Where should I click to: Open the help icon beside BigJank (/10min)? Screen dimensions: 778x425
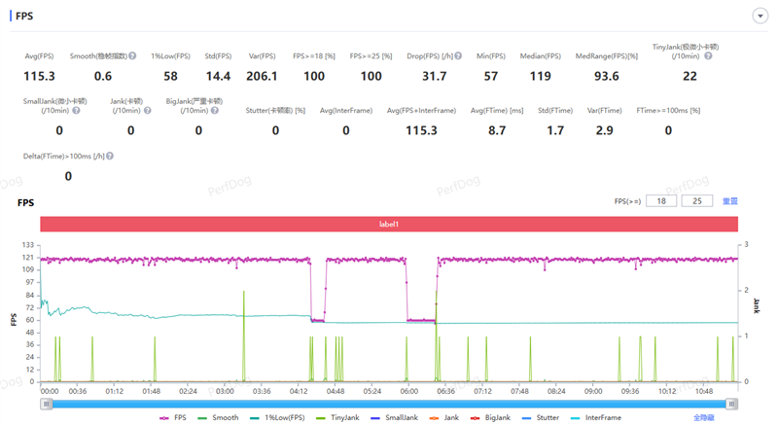(214, 110)
